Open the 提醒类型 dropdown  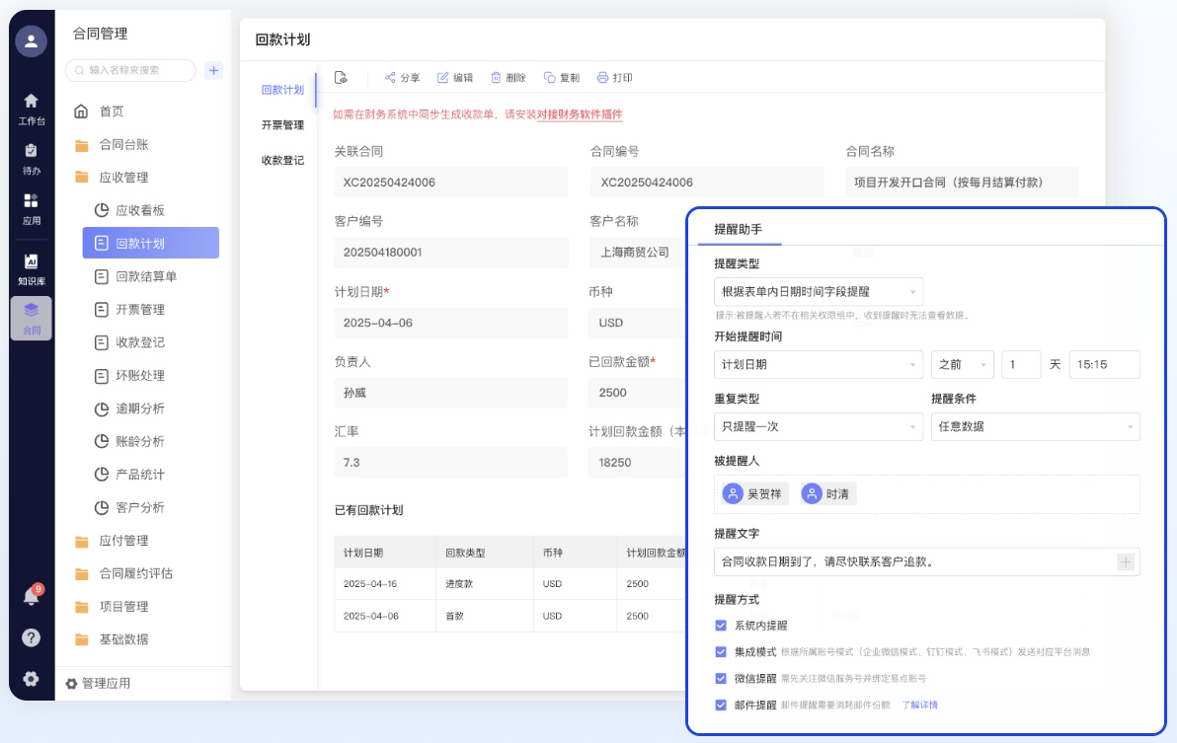818,291
